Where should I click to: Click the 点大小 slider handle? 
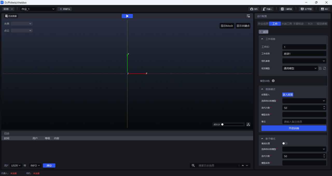coord(222,124)
